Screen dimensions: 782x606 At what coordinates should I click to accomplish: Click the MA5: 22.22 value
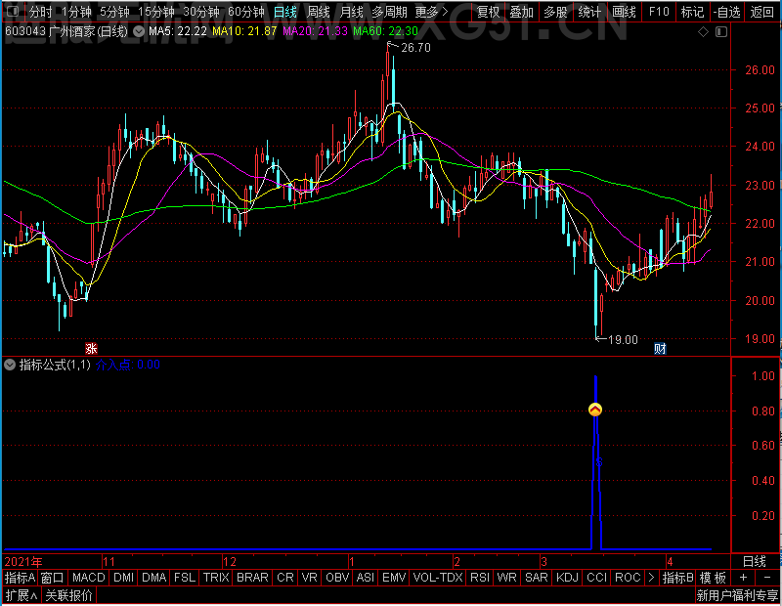pyautogui.click(x=178, y=31)
